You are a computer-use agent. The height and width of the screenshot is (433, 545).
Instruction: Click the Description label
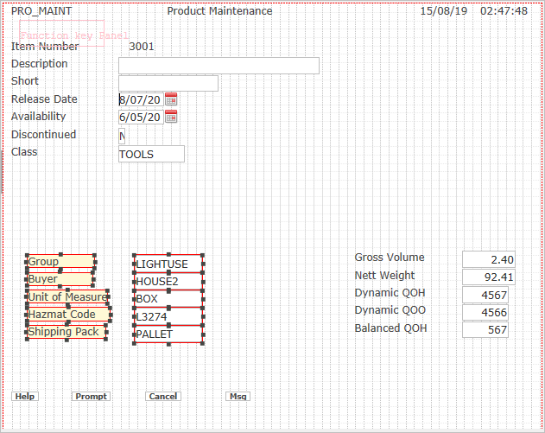tap(39, 64)
